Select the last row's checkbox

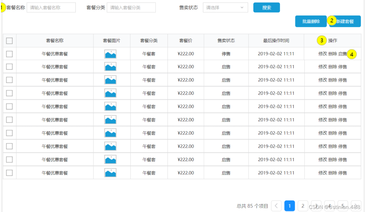(x=9, y=173)
